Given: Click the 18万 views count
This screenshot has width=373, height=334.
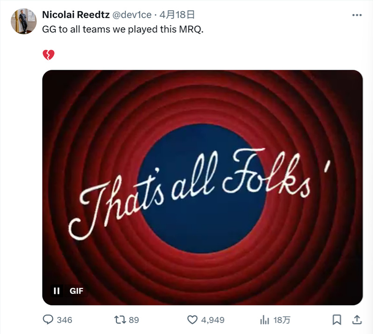Looking at the screenshot, I should tap(282, 320).
